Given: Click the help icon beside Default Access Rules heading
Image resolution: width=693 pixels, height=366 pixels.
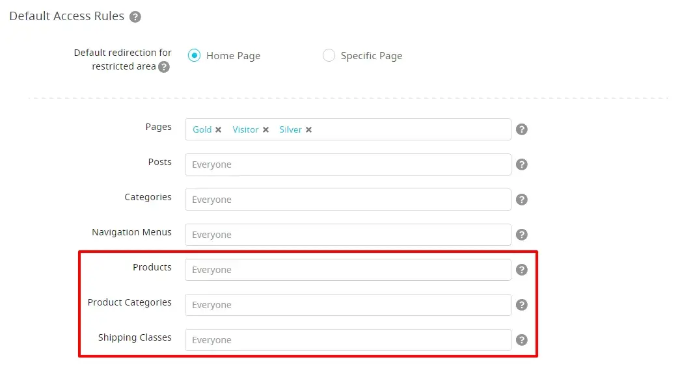Looking at the screenshot, I should [135, 17].
